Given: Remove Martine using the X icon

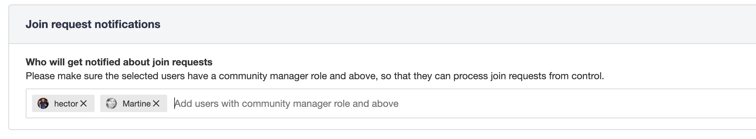Looking at the screenshot, I should point(156,103).
